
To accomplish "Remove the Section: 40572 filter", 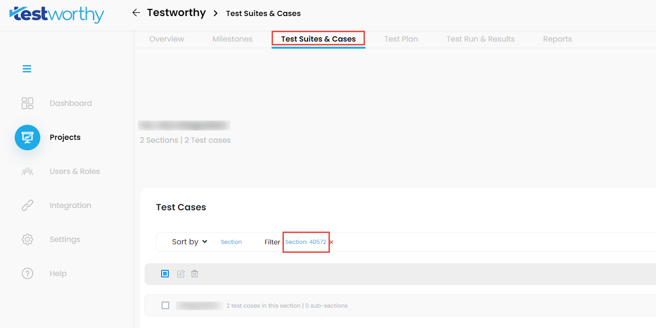I will 331,242.
